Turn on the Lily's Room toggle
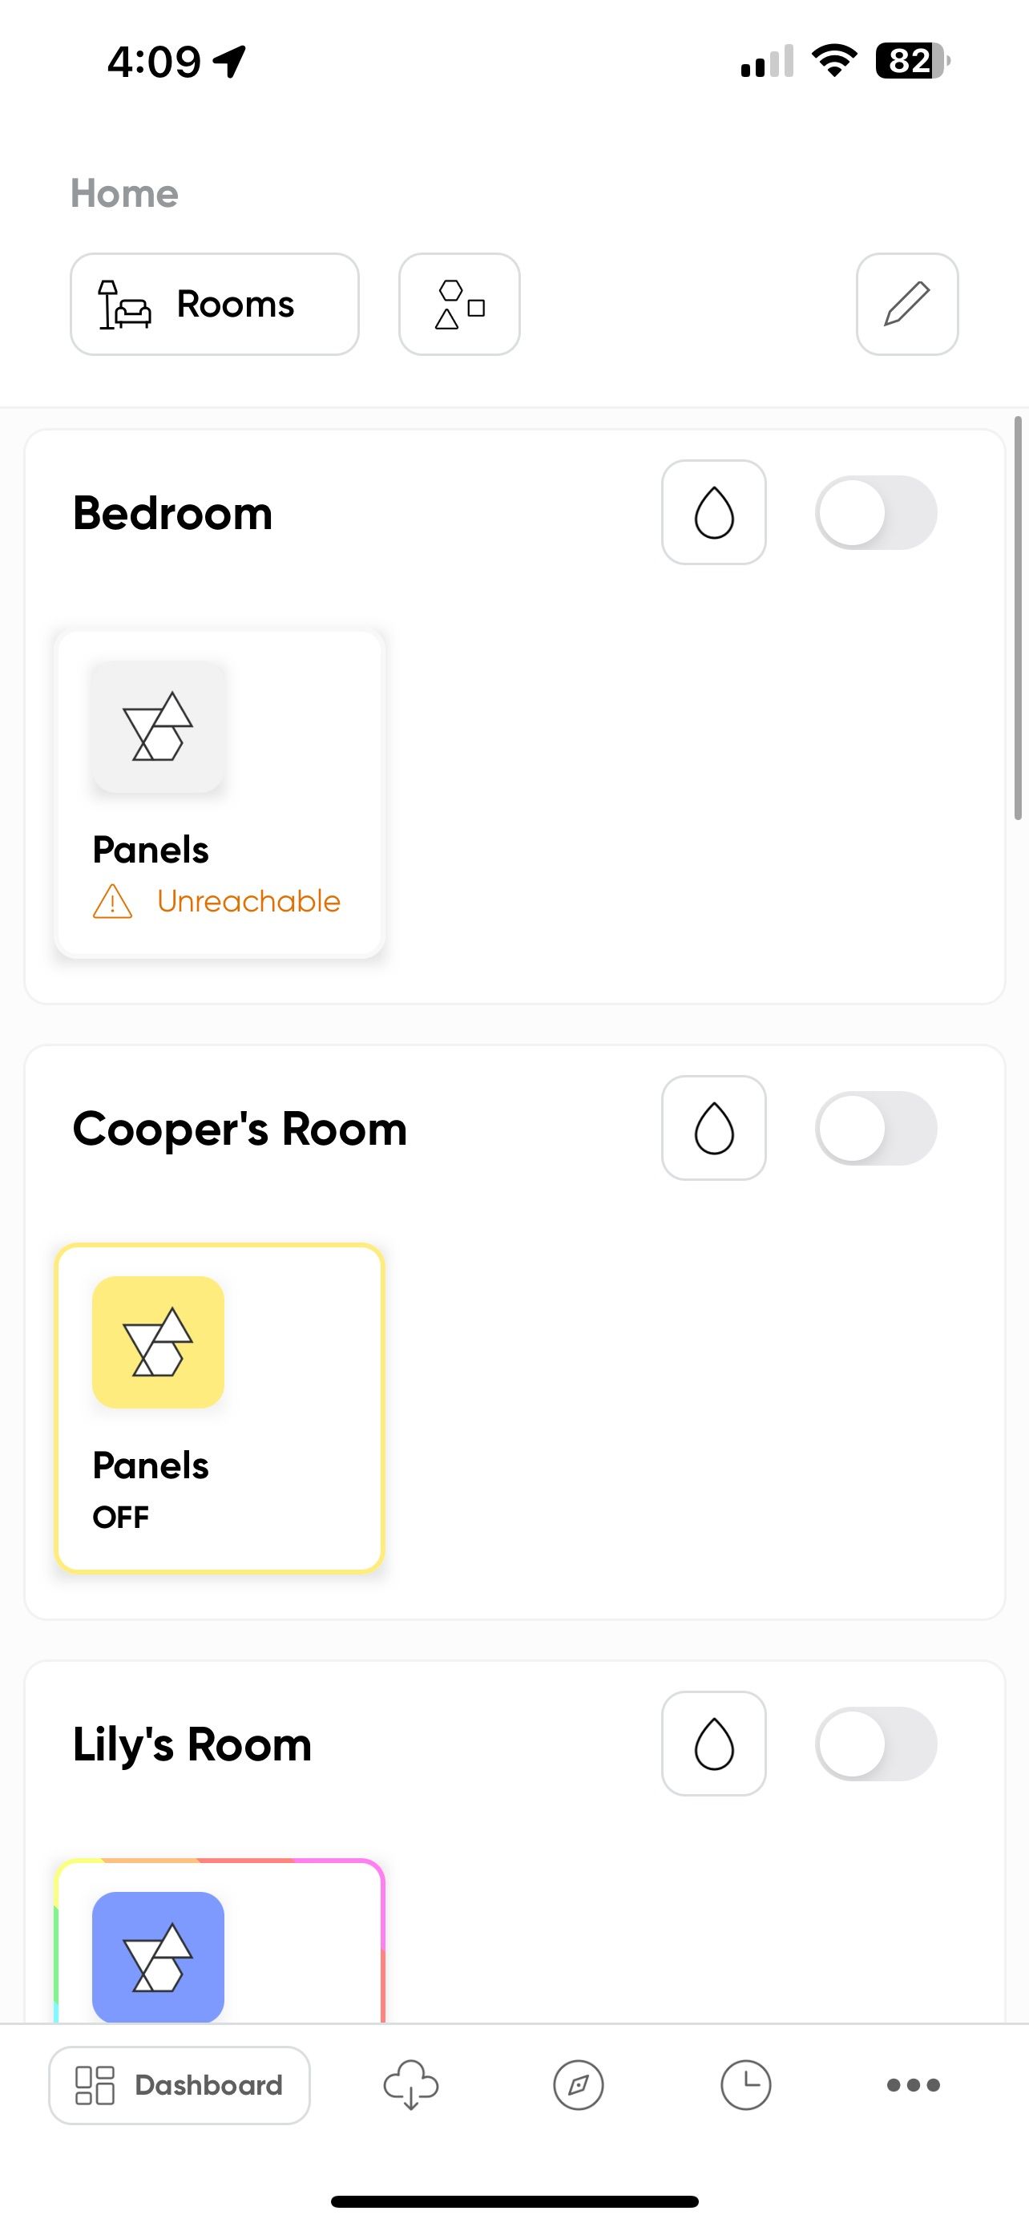Viewport: 1029px width, 2227px height. (x=876, y=1744)
